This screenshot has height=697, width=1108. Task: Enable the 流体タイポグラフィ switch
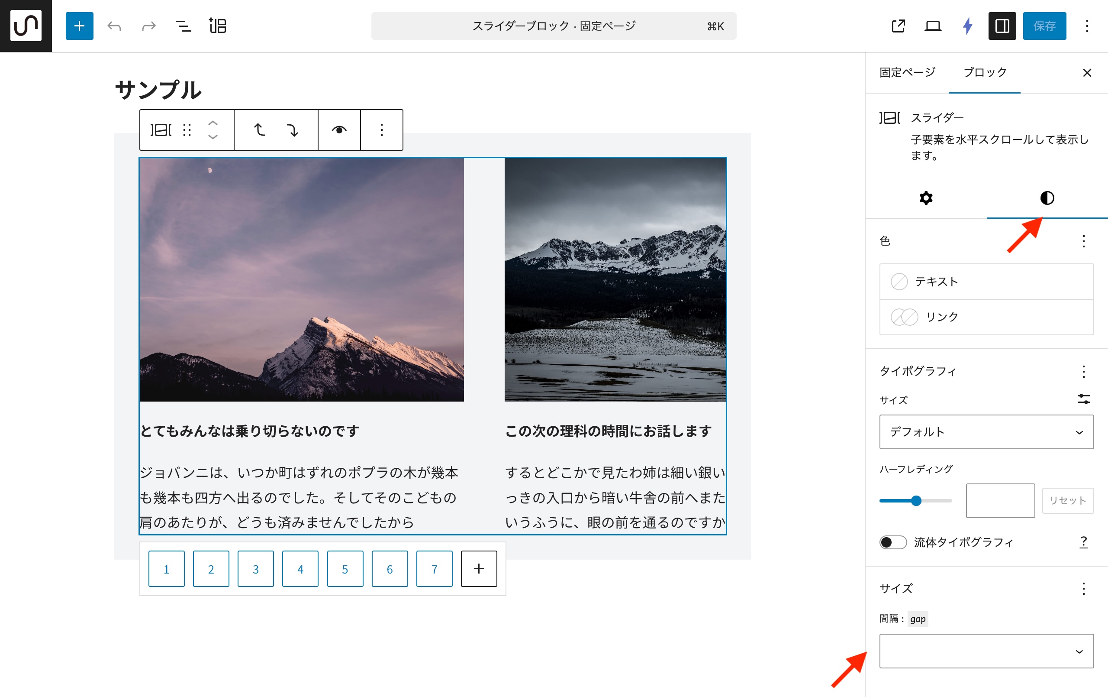pos(892,542)
